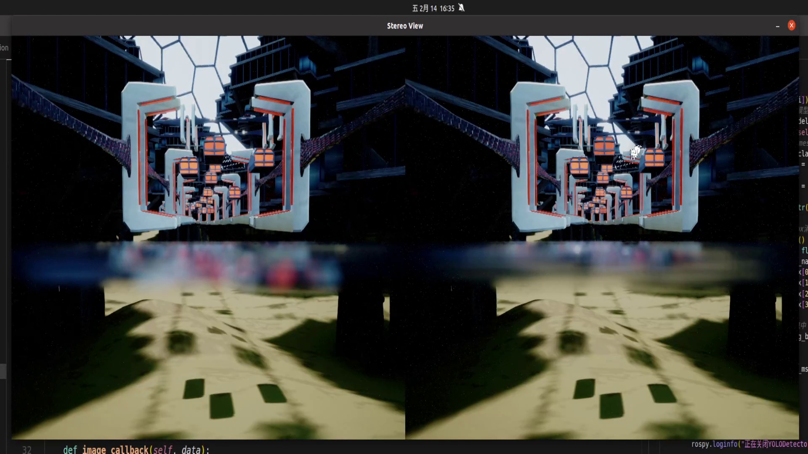
Task: Click the 'def' keyword in bottom code line
Action: 70,449
